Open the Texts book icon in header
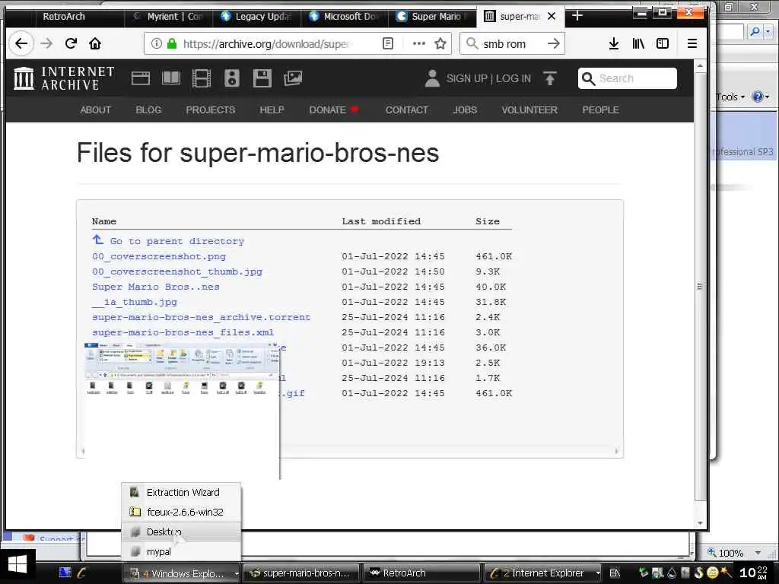 171,78
